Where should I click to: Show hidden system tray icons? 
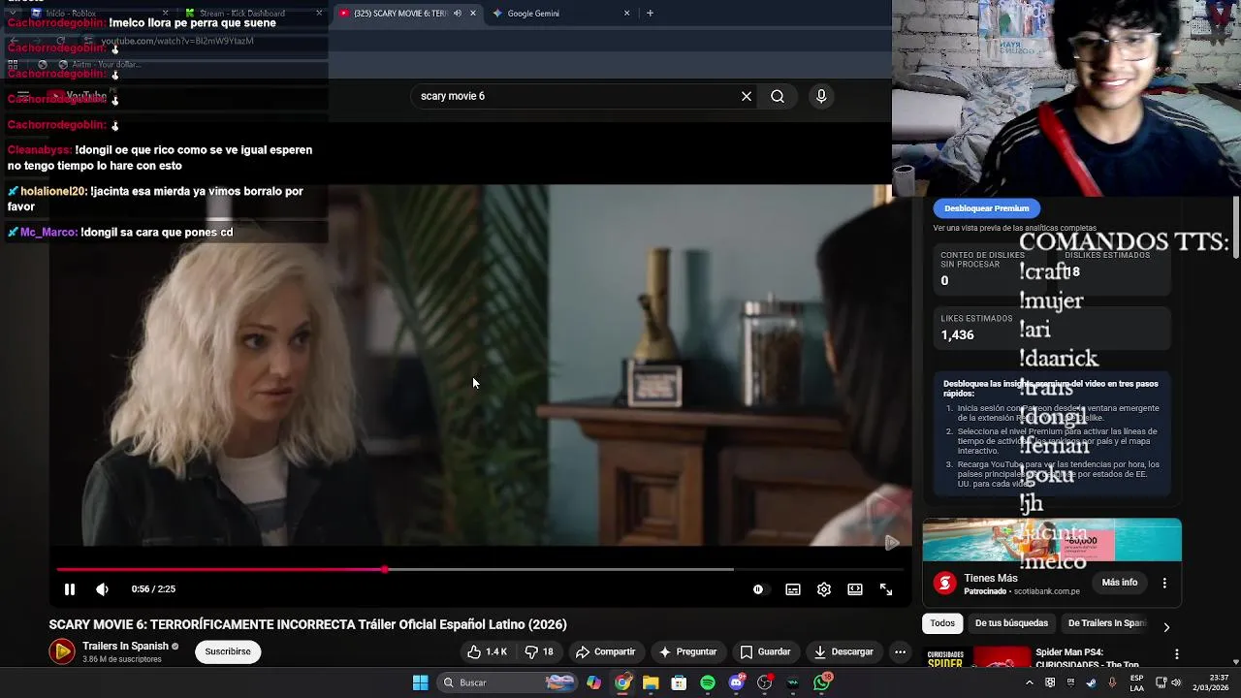pyautogui.click(x=1030, y=682)
